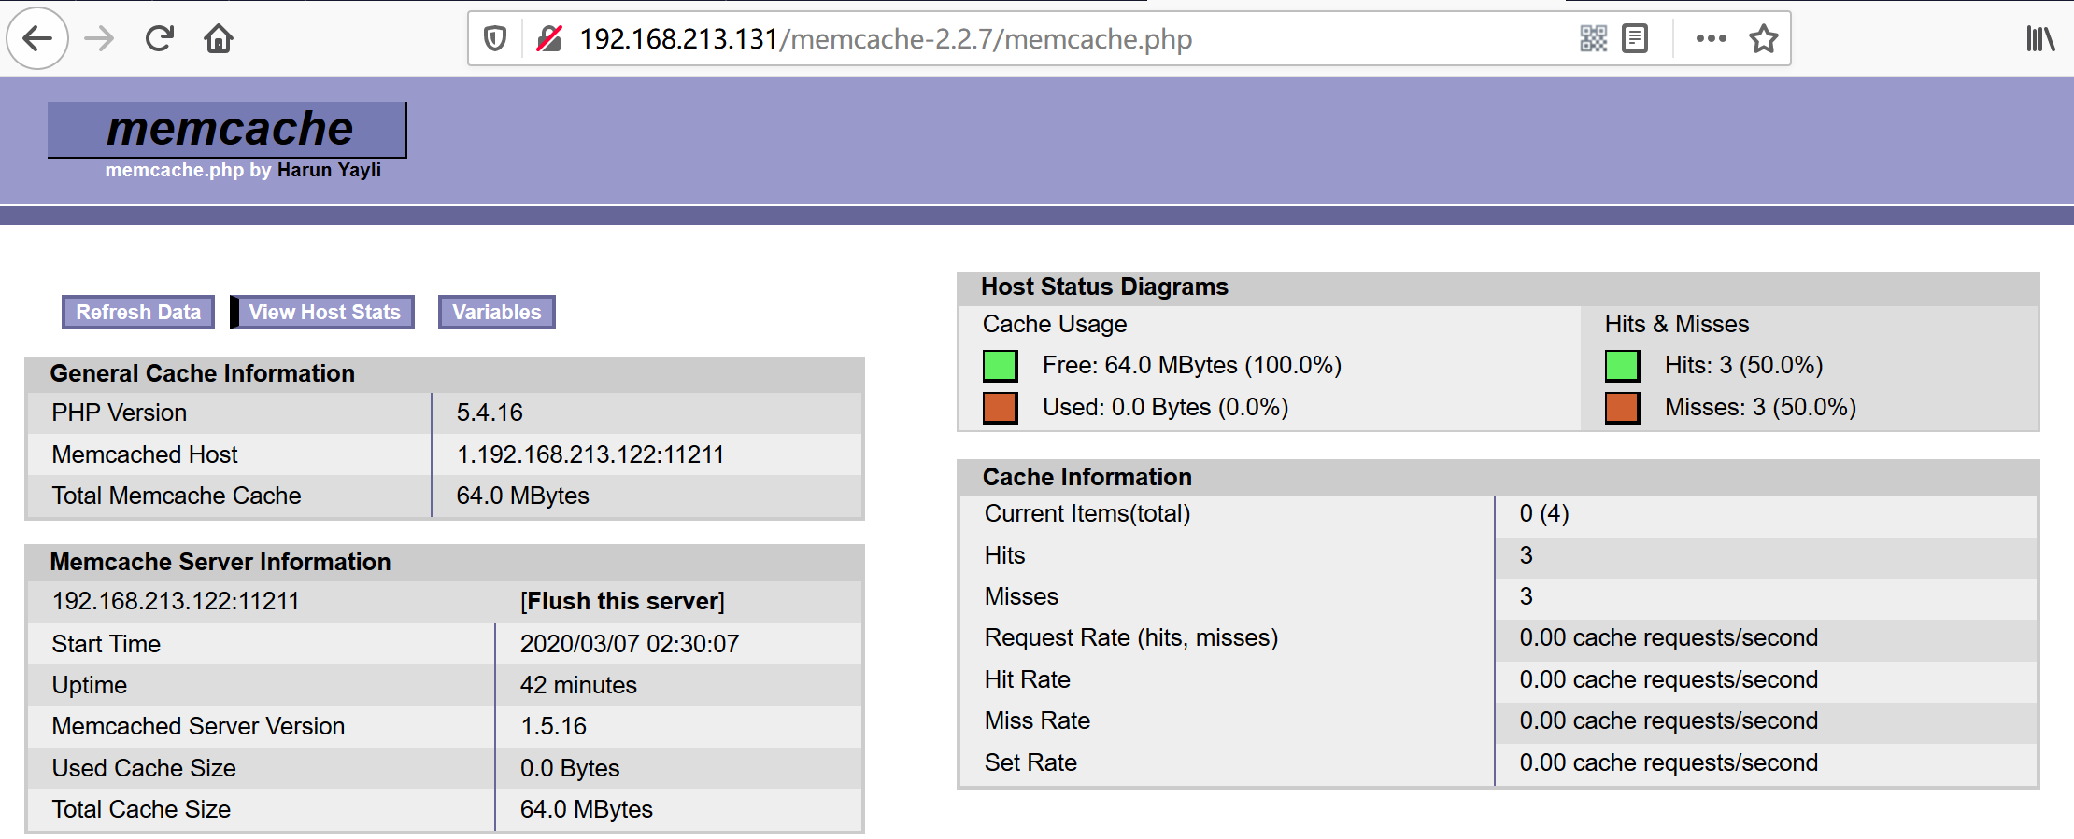Viewport: 2074px width, 839px height.
Task: Click the Misses row value in Cache Information
Action: 1527,596
